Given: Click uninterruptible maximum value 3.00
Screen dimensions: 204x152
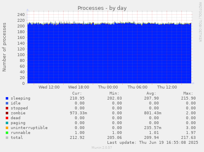Looking at the screenshot, I should click(191, 128).
